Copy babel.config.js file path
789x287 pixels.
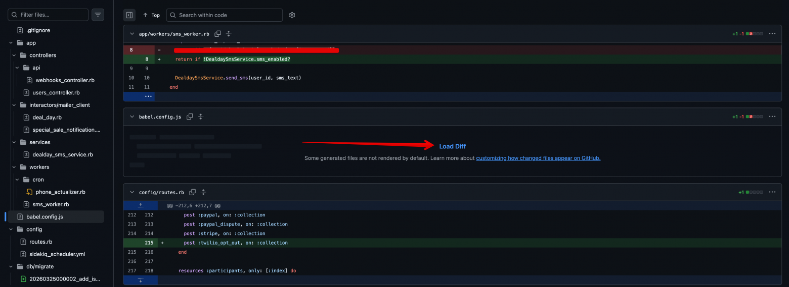click(190, 117)
